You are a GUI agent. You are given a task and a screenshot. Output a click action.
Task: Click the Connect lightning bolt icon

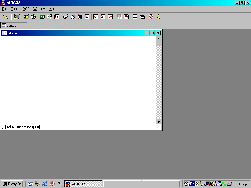(x=5, y=17)
